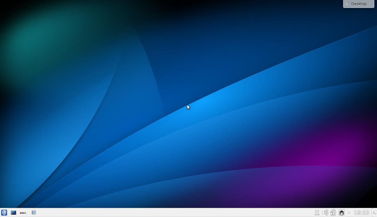Click the multicolored quick-launch dots icon
This screenshot has width=377, height=217.
click(x=23, y=213)
